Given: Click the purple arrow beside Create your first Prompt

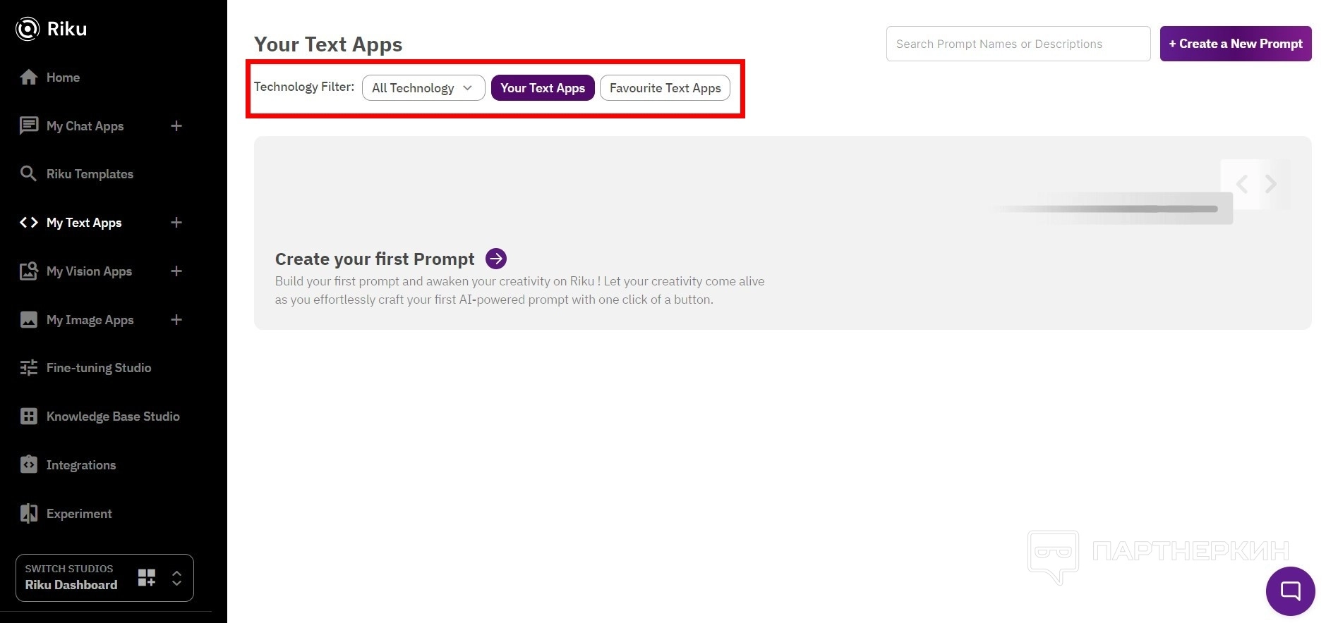Looking at the screenshot, I should click(496, 259).
